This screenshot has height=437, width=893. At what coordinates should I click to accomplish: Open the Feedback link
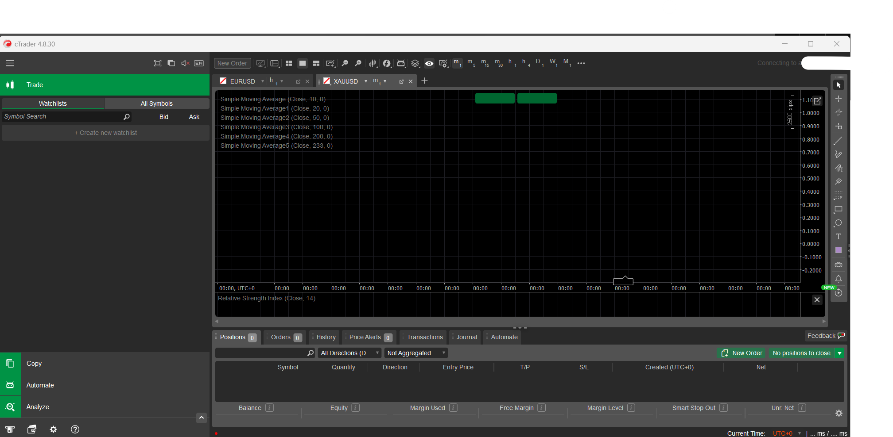pyautogui.click(x=826, y=336)
